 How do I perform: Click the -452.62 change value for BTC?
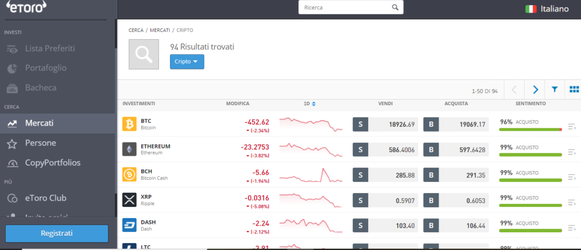click(257, 122)
